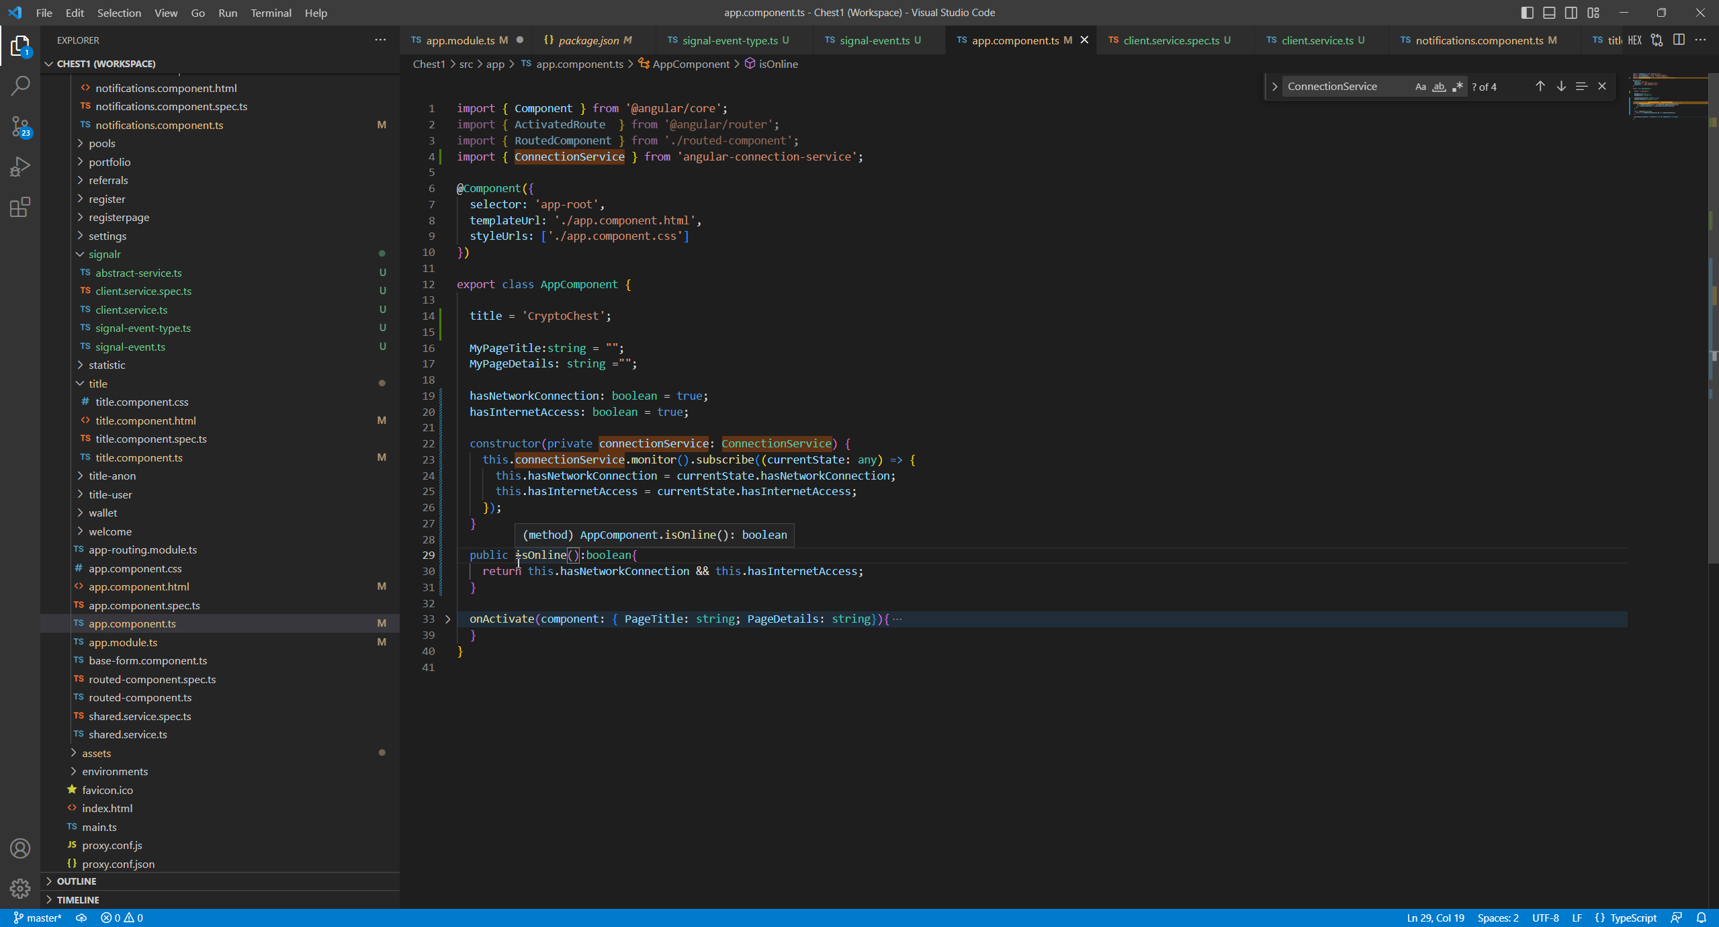Open the Manage gear settings icon

(x=20, y=889)
